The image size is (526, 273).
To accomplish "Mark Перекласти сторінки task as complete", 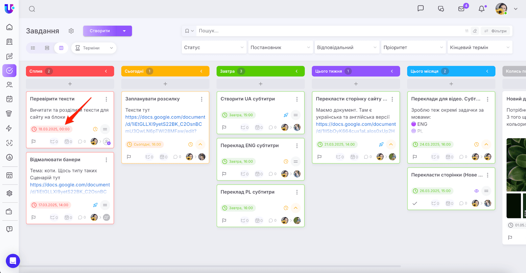I will point(415,204).
